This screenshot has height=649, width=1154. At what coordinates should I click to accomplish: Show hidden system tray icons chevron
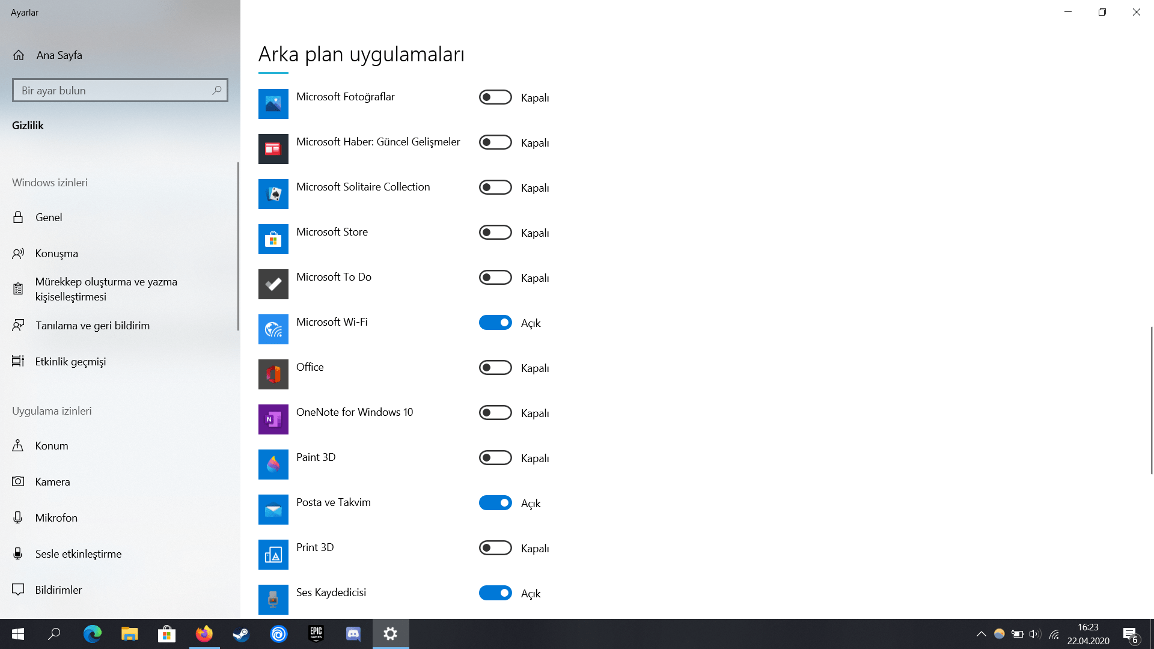point(981,634)
